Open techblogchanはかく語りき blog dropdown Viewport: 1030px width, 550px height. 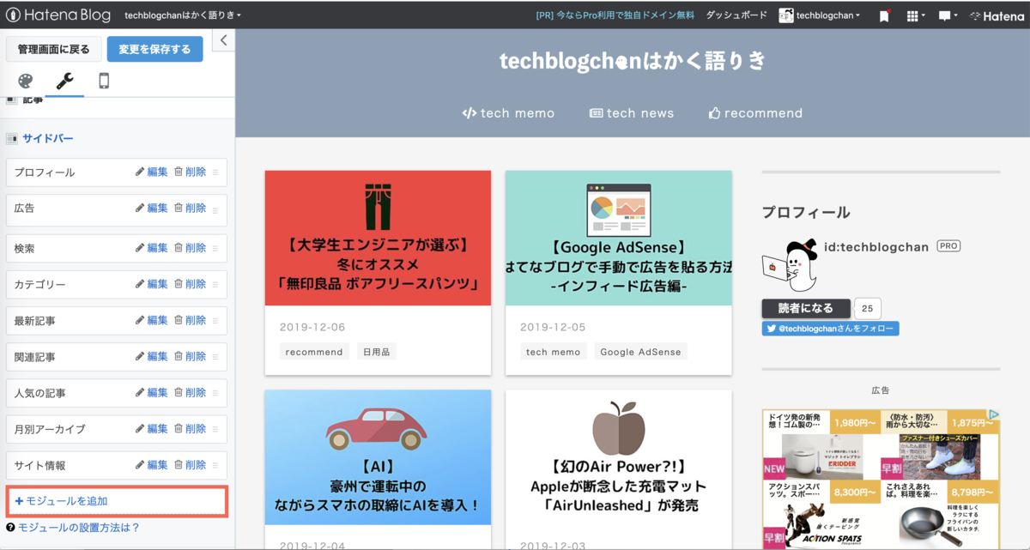tap(183, 15)
